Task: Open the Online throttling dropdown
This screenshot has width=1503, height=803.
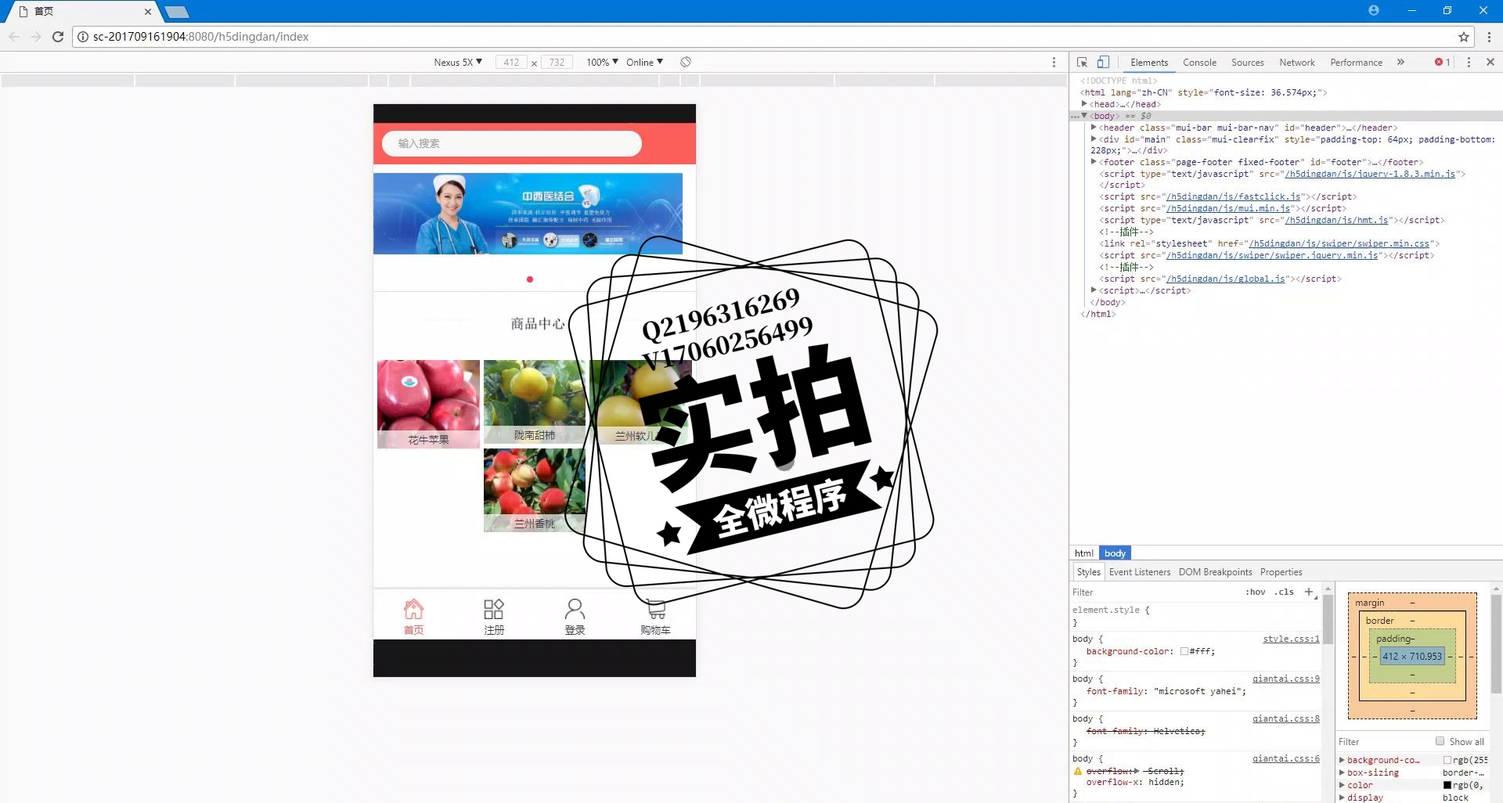Action: [644, 62]
